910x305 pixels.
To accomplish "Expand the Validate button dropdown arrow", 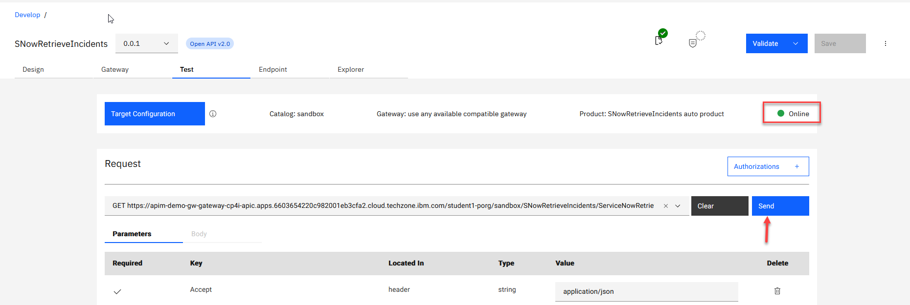I will click(x=796, y=43).
